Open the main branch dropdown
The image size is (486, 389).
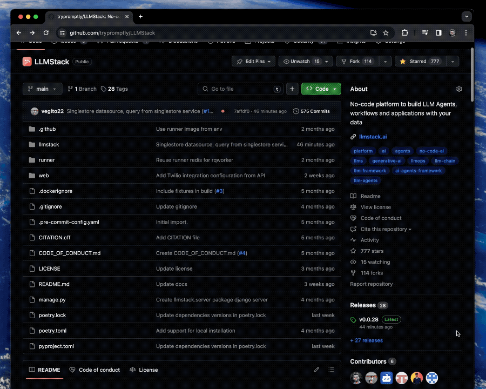(42, 89)
